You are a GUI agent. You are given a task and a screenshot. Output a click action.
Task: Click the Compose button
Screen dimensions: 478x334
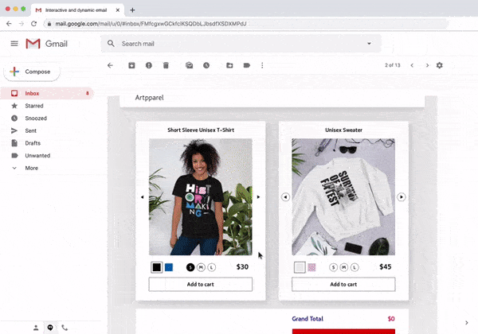click(x=32, y=72)
